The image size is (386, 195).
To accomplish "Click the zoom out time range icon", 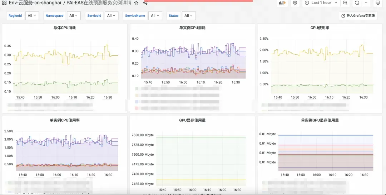I will tap(345, 3).
